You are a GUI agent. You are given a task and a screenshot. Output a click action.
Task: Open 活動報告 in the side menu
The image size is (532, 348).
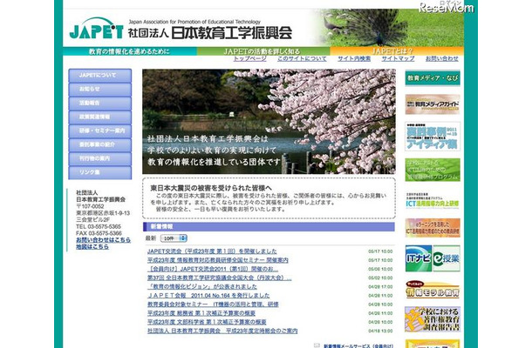pyautogui.click(x=100, y=104)
